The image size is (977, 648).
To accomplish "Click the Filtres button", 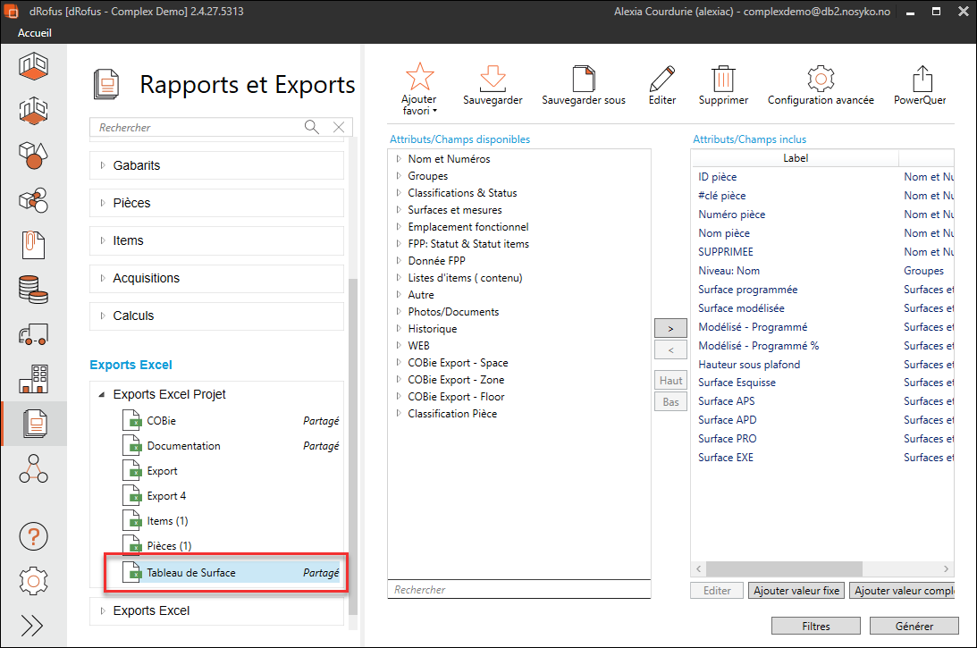I will click(816, 626).
